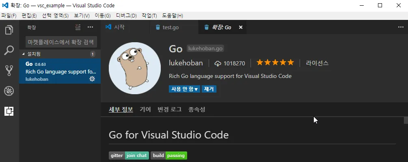Click the gitter join chat badge
This screenshot has width=408, height=162.
click(129, 156)
